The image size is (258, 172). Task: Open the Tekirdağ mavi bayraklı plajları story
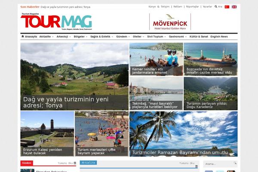(156, 93)
